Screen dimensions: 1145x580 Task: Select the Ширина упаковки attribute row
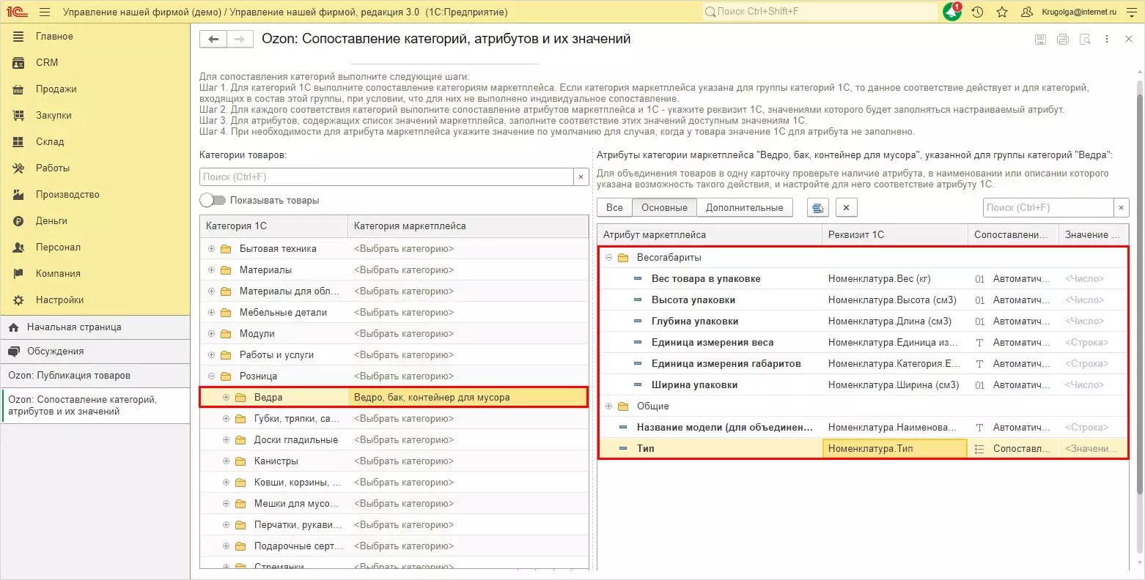(x=864, y=385)
